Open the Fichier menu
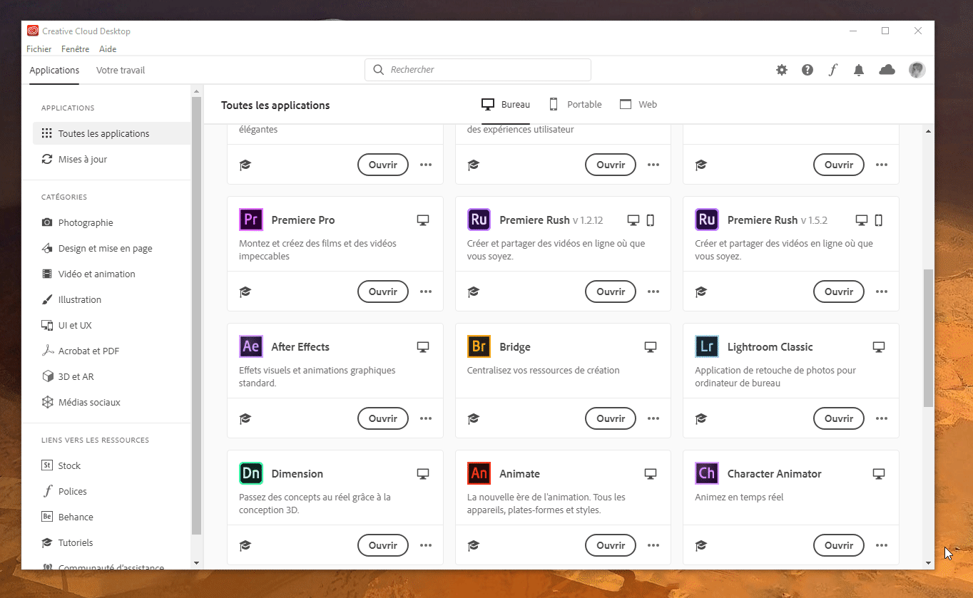 coord(39,49)
